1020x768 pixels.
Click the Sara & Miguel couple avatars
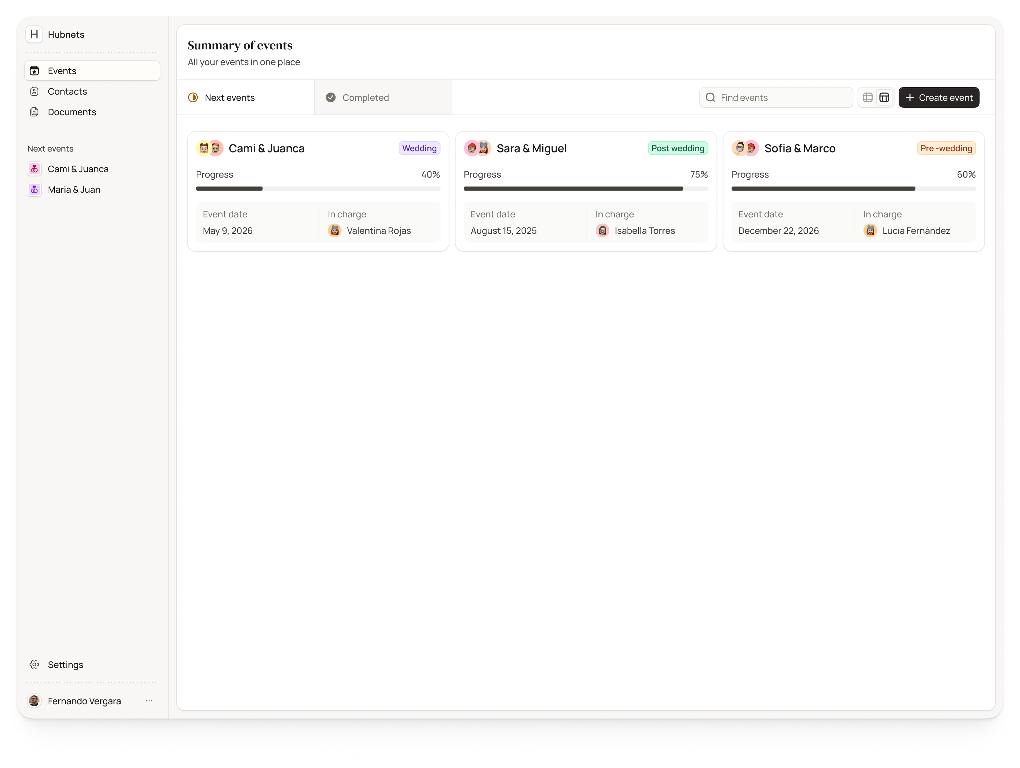click(x=477, y=148)
